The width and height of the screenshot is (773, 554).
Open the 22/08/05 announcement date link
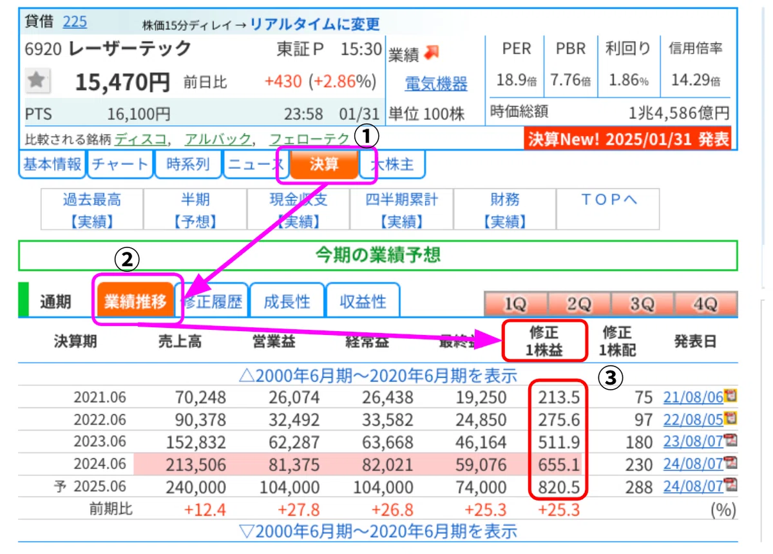[694, 419]
